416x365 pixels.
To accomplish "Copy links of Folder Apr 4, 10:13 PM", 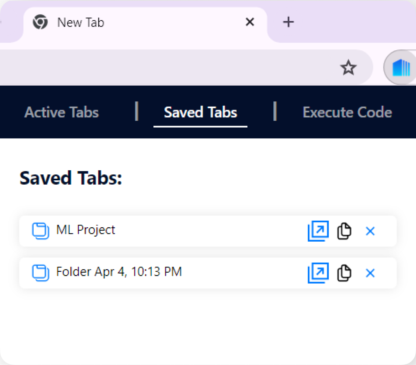I will click(344, 273).
